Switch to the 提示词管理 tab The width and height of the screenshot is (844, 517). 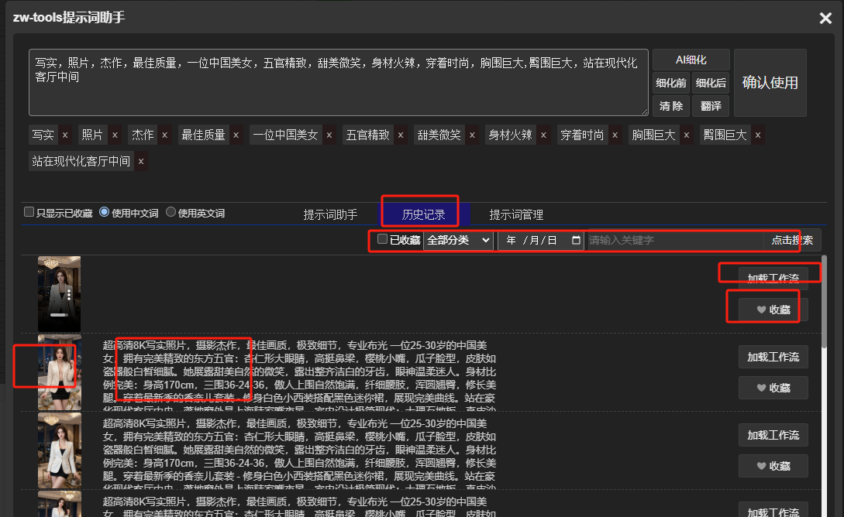tap(516, 214)
